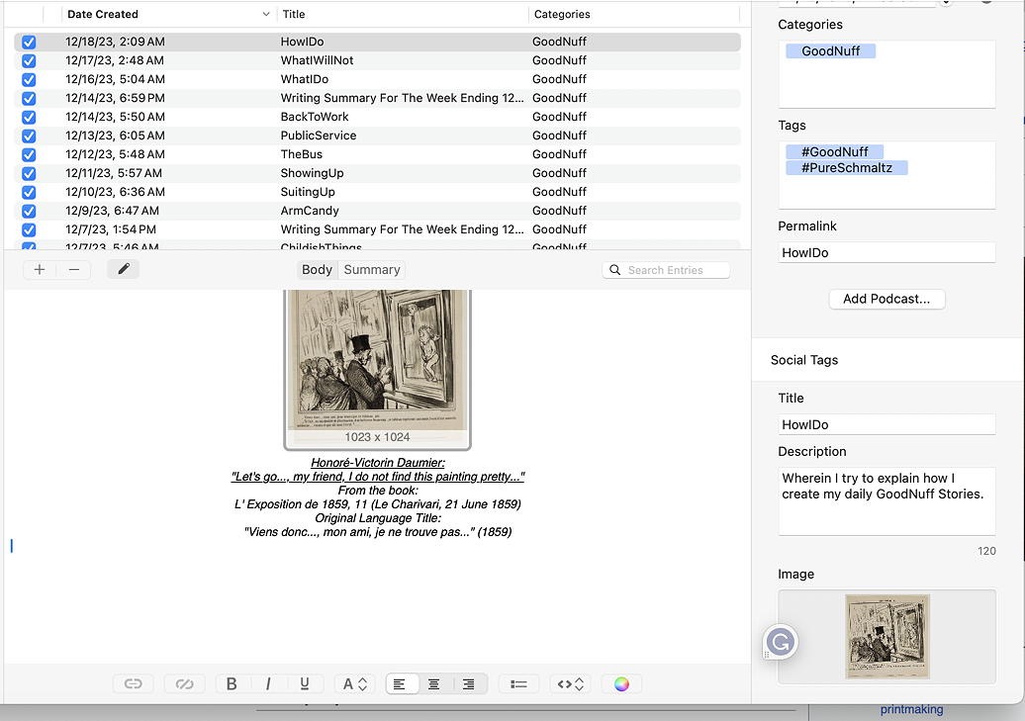Uncheck the 12/7/23 1:54 PM entry checkbox

[x=29, y=230]
